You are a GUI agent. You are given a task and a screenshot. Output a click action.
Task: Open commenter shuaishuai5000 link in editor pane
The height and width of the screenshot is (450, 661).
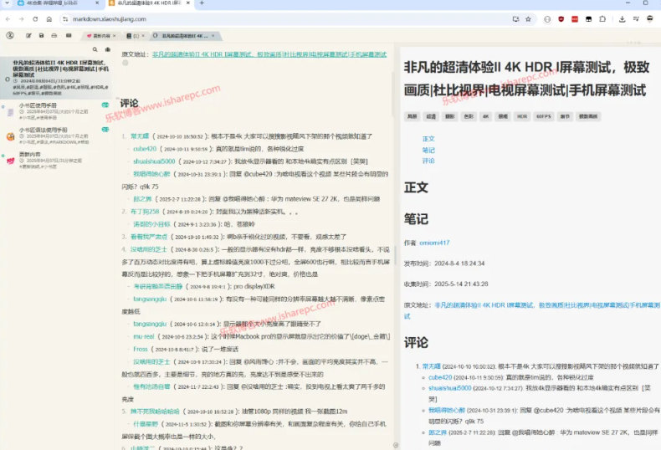(154, 161)
